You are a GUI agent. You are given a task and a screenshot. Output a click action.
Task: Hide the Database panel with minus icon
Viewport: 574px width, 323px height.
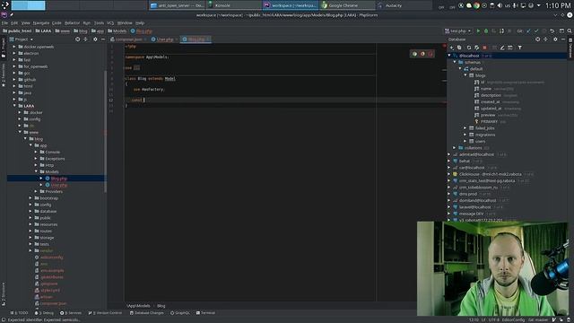pos(563,39)
